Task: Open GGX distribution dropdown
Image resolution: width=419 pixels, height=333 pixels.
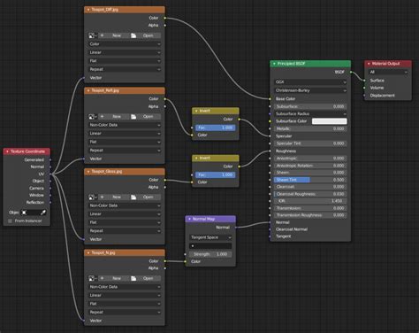Action: [310, 82]
